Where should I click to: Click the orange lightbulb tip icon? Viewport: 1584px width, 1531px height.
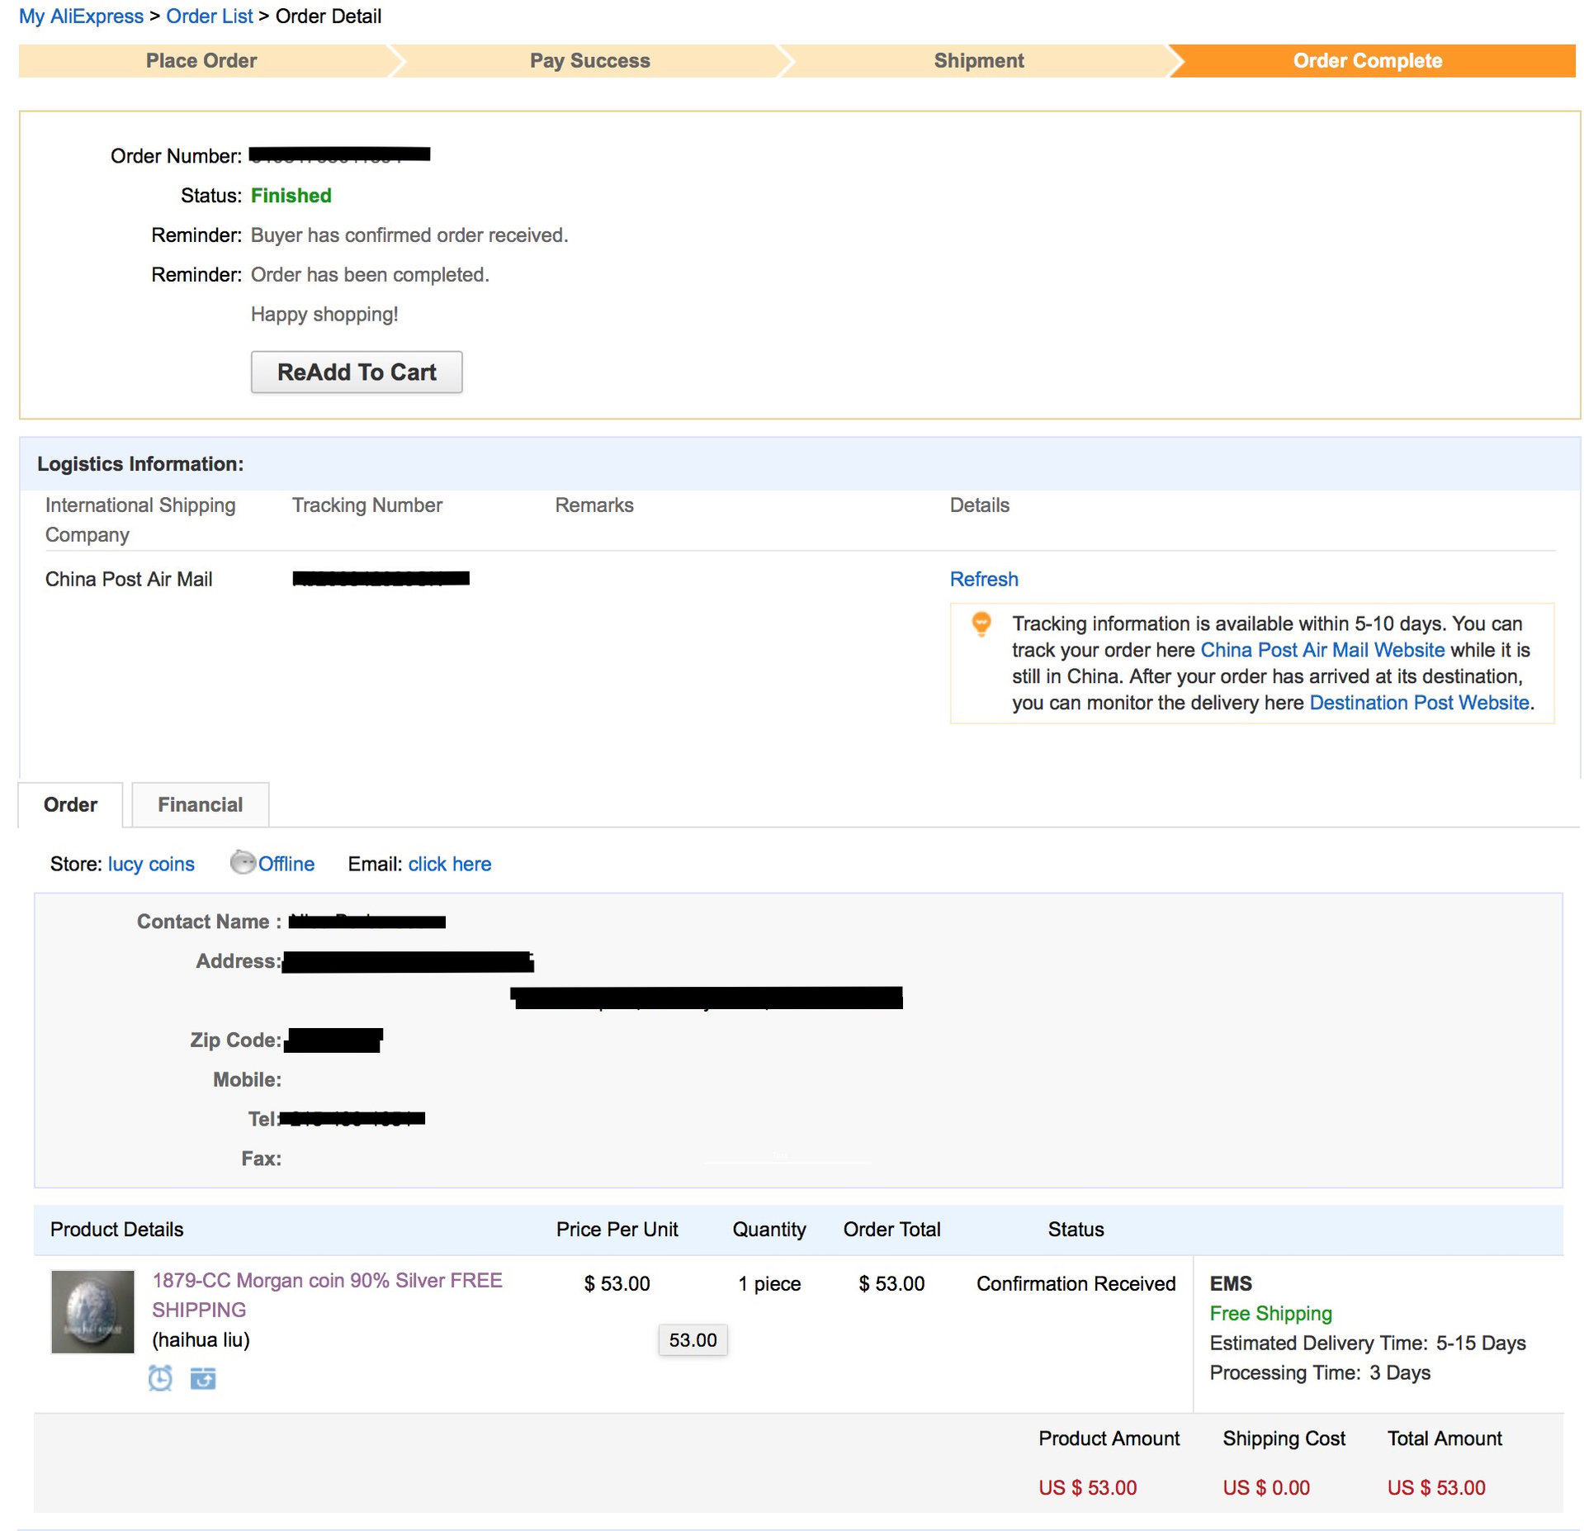click(x=981, y=623)
